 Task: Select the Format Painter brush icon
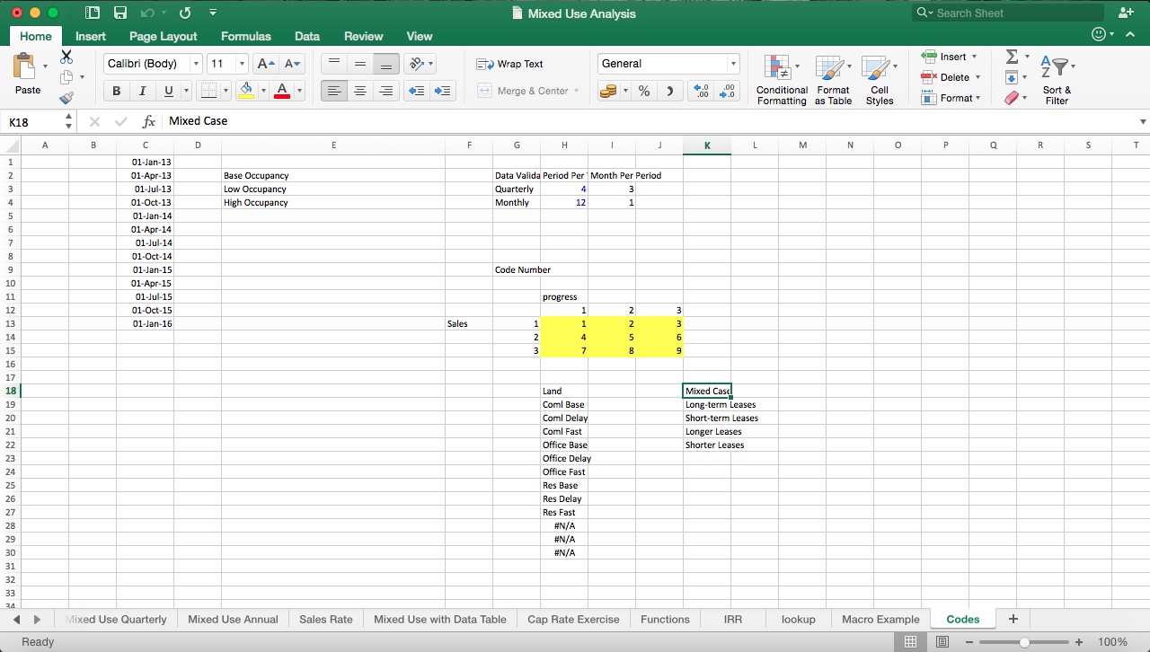point(66,98)
